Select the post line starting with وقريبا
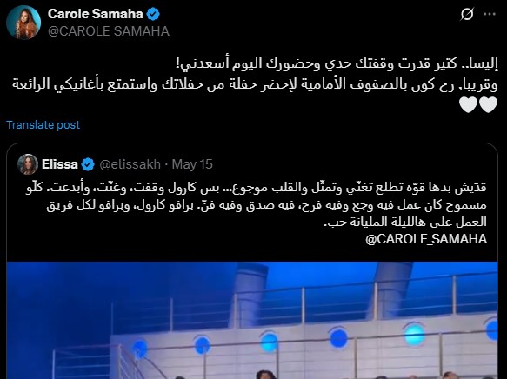507x379 pixels. [255, 83]
